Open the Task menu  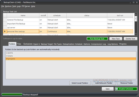(x=14, y=6)
